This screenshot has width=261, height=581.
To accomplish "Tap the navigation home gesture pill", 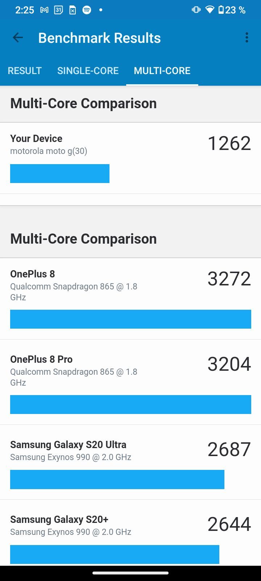I will (130, 573).
